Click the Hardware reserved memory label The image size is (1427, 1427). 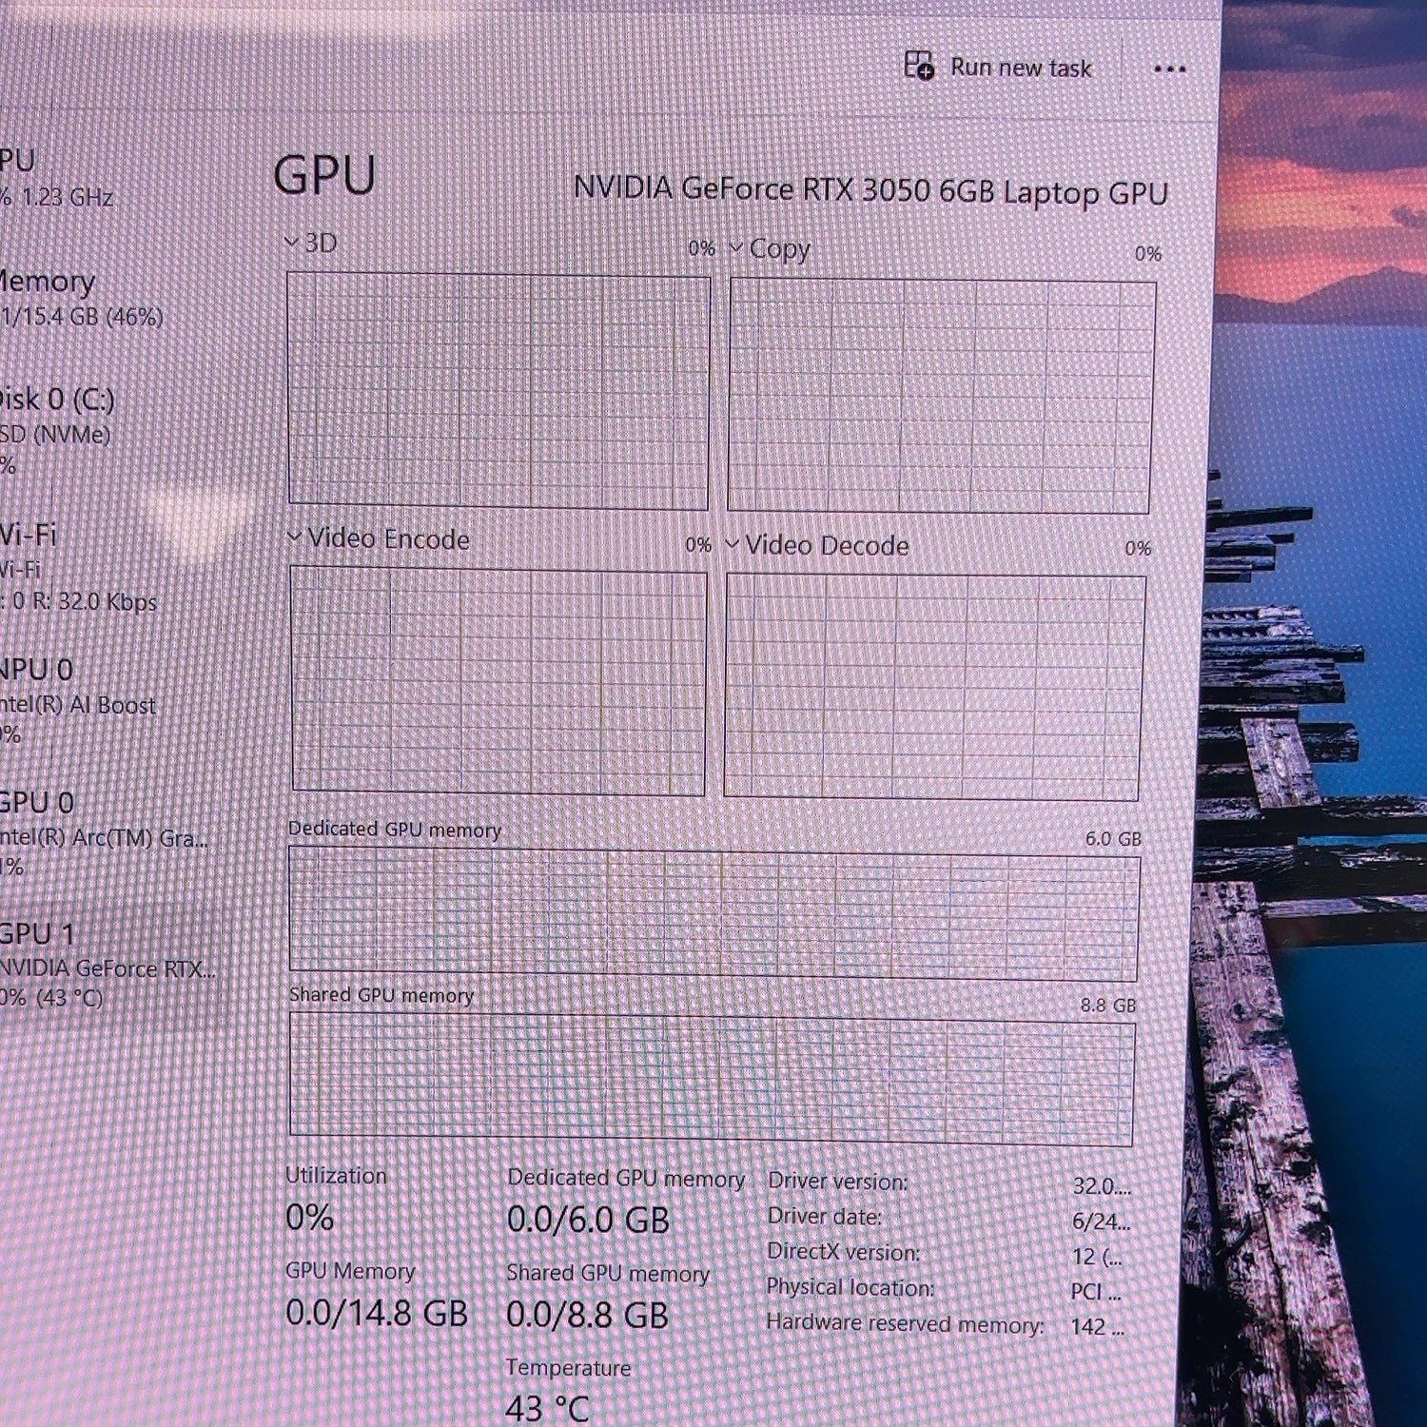(x=905, y=1323)
